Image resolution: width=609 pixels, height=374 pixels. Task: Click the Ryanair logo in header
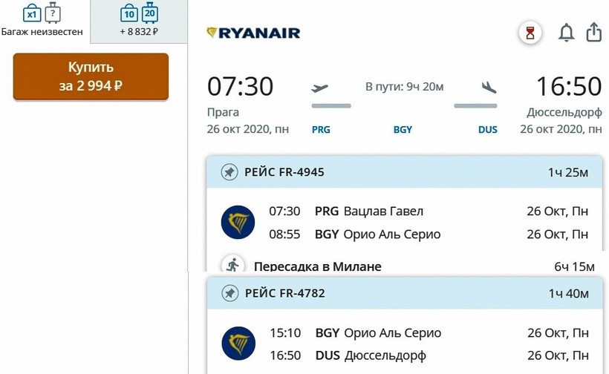point(253,33)
